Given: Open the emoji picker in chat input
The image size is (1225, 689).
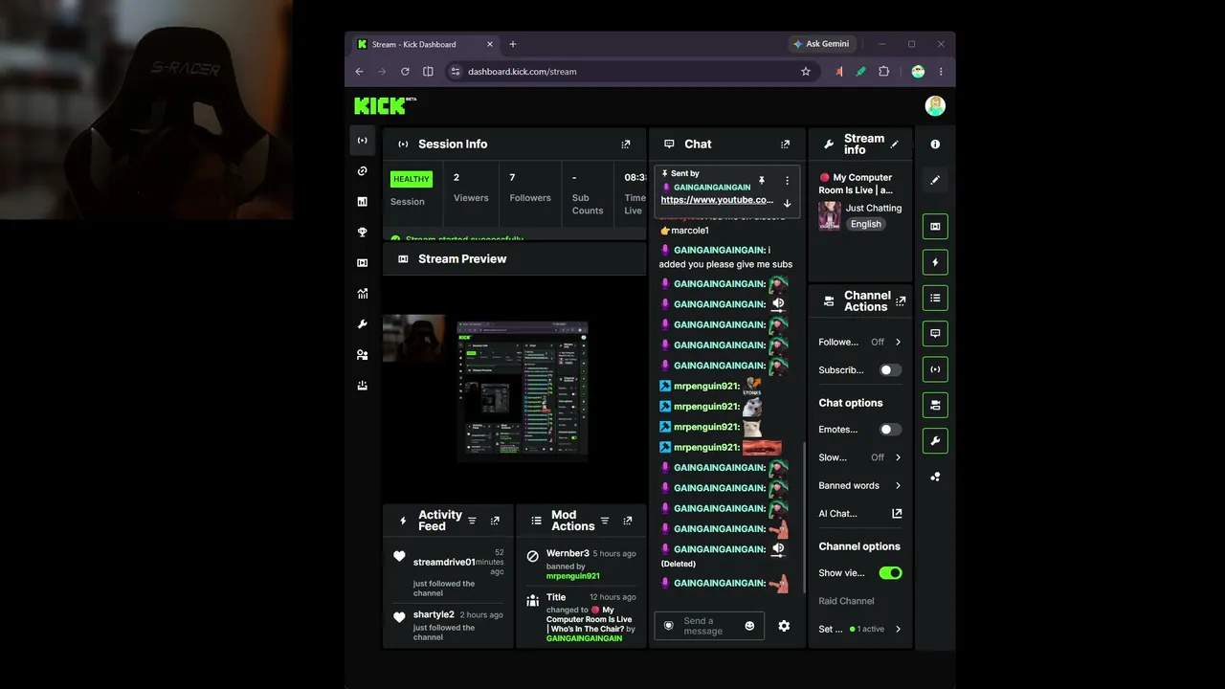Looking at the screenshot, I should point(749,626).
